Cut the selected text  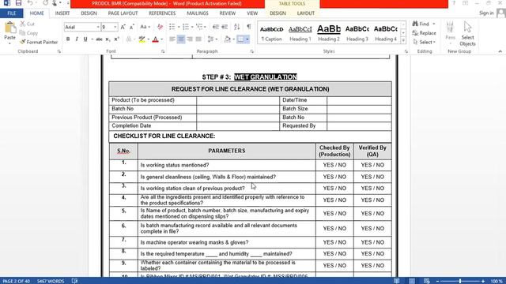(x=27, y=24)
